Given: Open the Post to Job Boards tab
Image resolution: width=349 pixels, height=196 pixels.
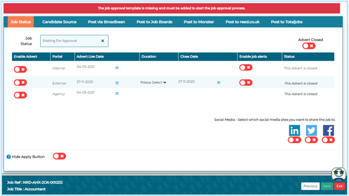Looking at the screenshot, I should (x=155, y=22).
